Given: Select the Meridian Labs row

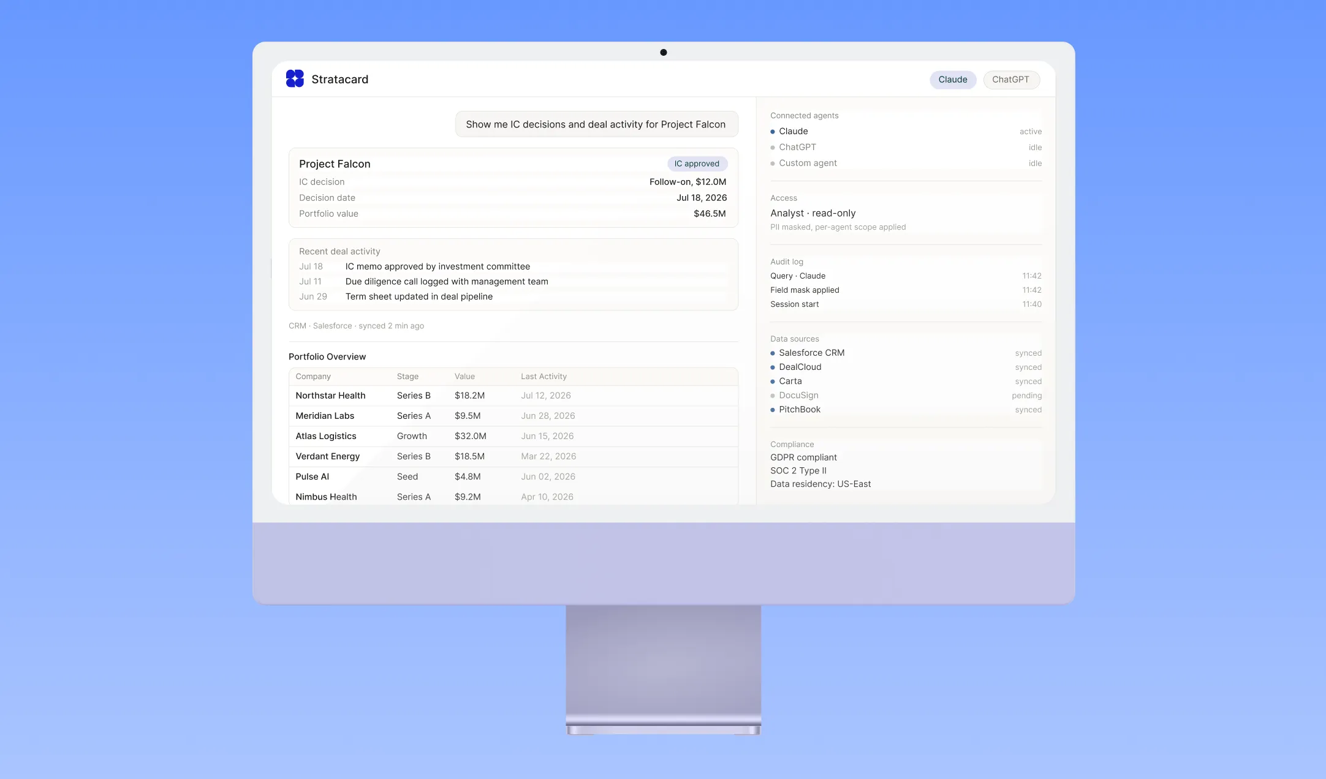Looking at the screenshot, I should 513,416.
